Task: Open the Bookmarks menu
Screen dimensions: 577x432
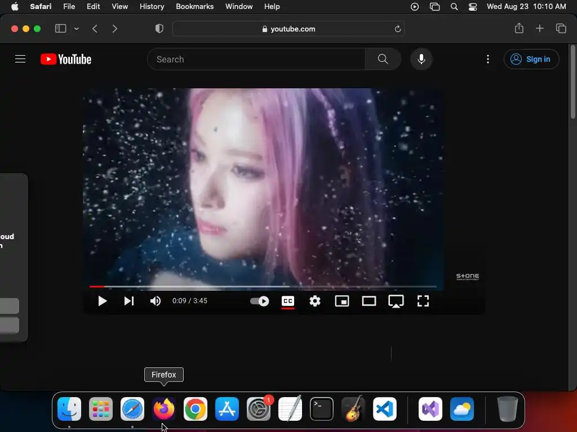Action: click(x=194, y=6)
